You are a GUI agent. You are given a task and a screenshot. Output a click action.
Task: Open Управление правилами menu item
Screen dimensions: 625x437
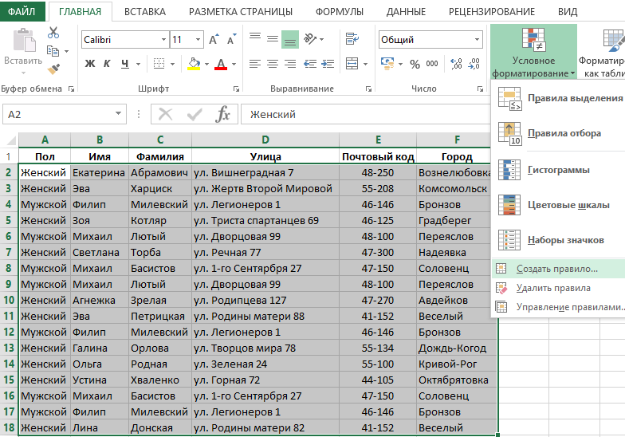[568, 307]
